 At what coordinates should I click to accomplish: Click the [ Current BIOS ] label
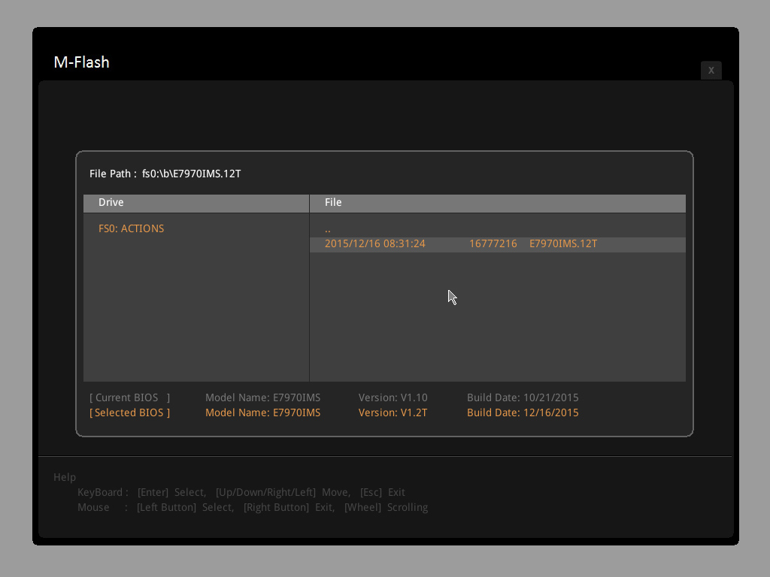(129, 397)
